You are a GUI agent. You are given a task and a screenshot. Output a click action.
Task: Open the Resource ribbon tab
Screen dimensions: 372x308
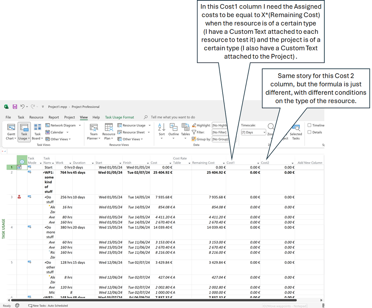tap(36, 117)
